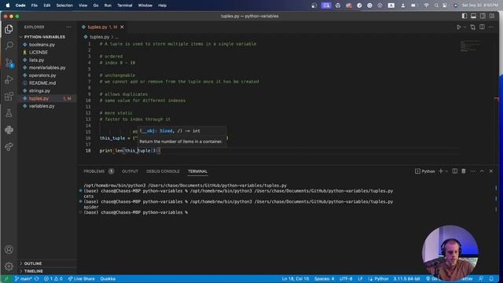Open the Python extension view

9,130
